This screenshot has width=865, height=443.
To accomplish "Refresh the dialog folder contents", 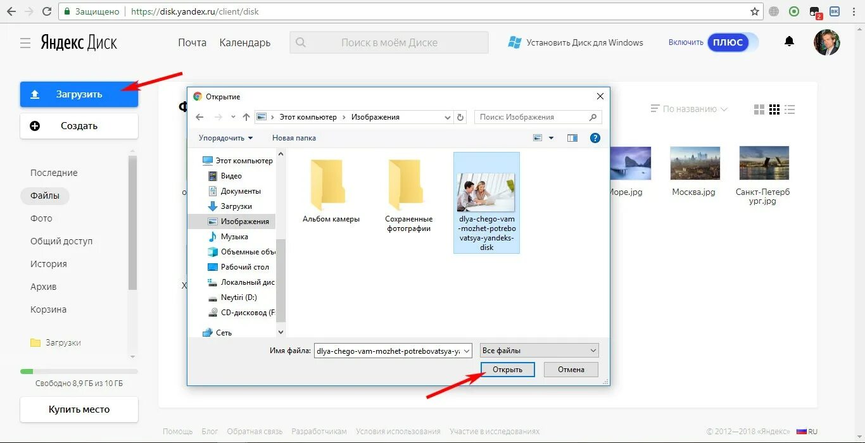I will click(x=460, y=117).
